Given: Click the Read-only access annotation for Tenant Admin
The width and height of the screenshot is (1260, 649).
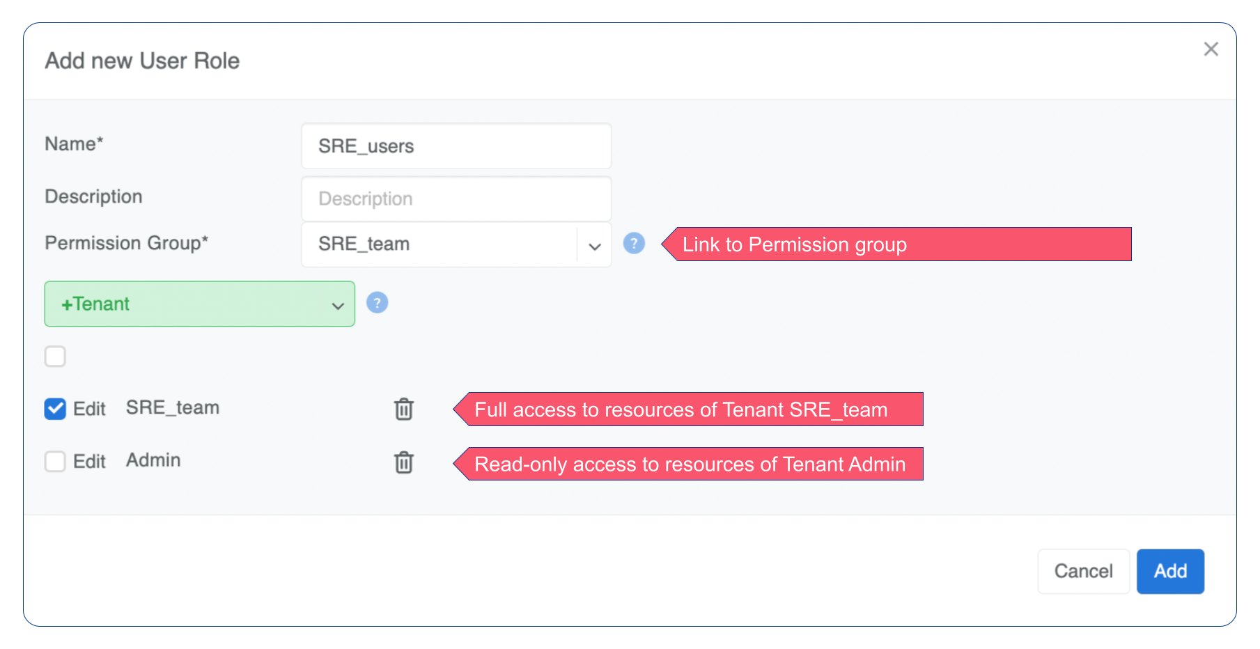Looking at the screenshot, I should 690,464.
